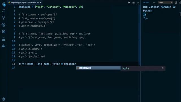This screenshot has width=181, height=102.
Task: Click the '# print(adjective)' comment
Action: pos(32,56)
